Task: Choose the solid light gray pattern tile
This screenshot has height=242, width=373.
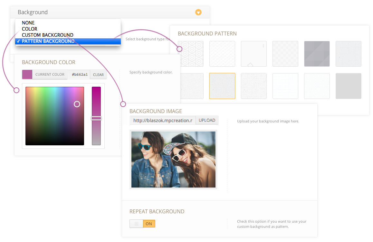Action: coord(348,86)
